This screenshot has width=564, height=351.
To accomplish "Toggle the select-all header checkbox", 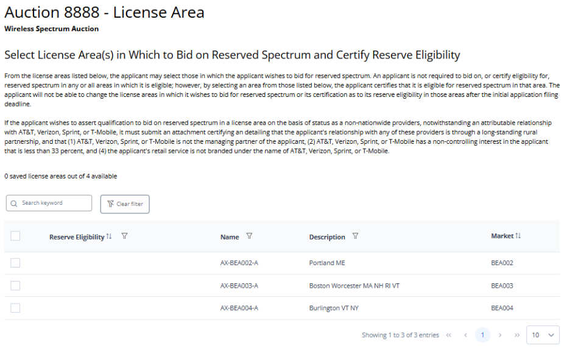I will coord(15,236).
